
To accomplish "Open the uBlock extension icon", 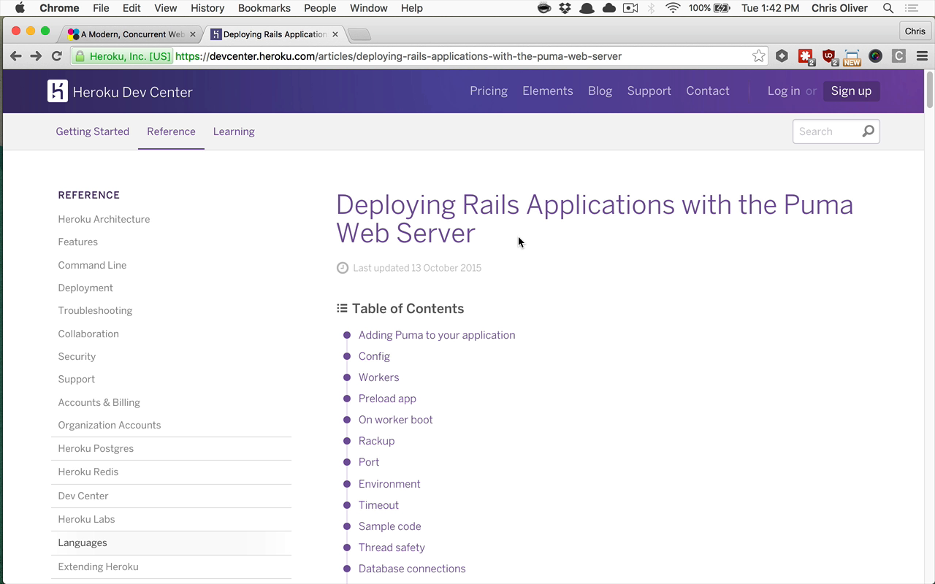I will [x=829, y=56].
